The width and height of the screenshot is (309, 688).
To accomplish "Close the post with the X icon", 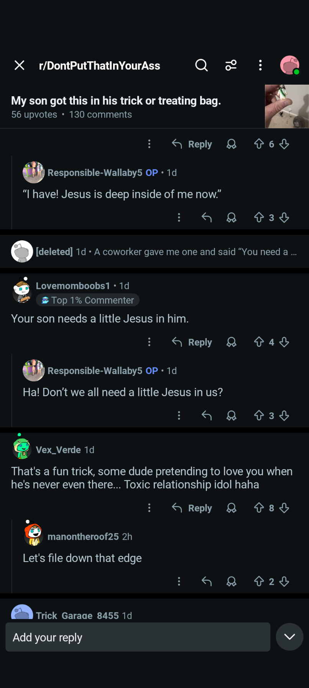I will tap(20, 66).
